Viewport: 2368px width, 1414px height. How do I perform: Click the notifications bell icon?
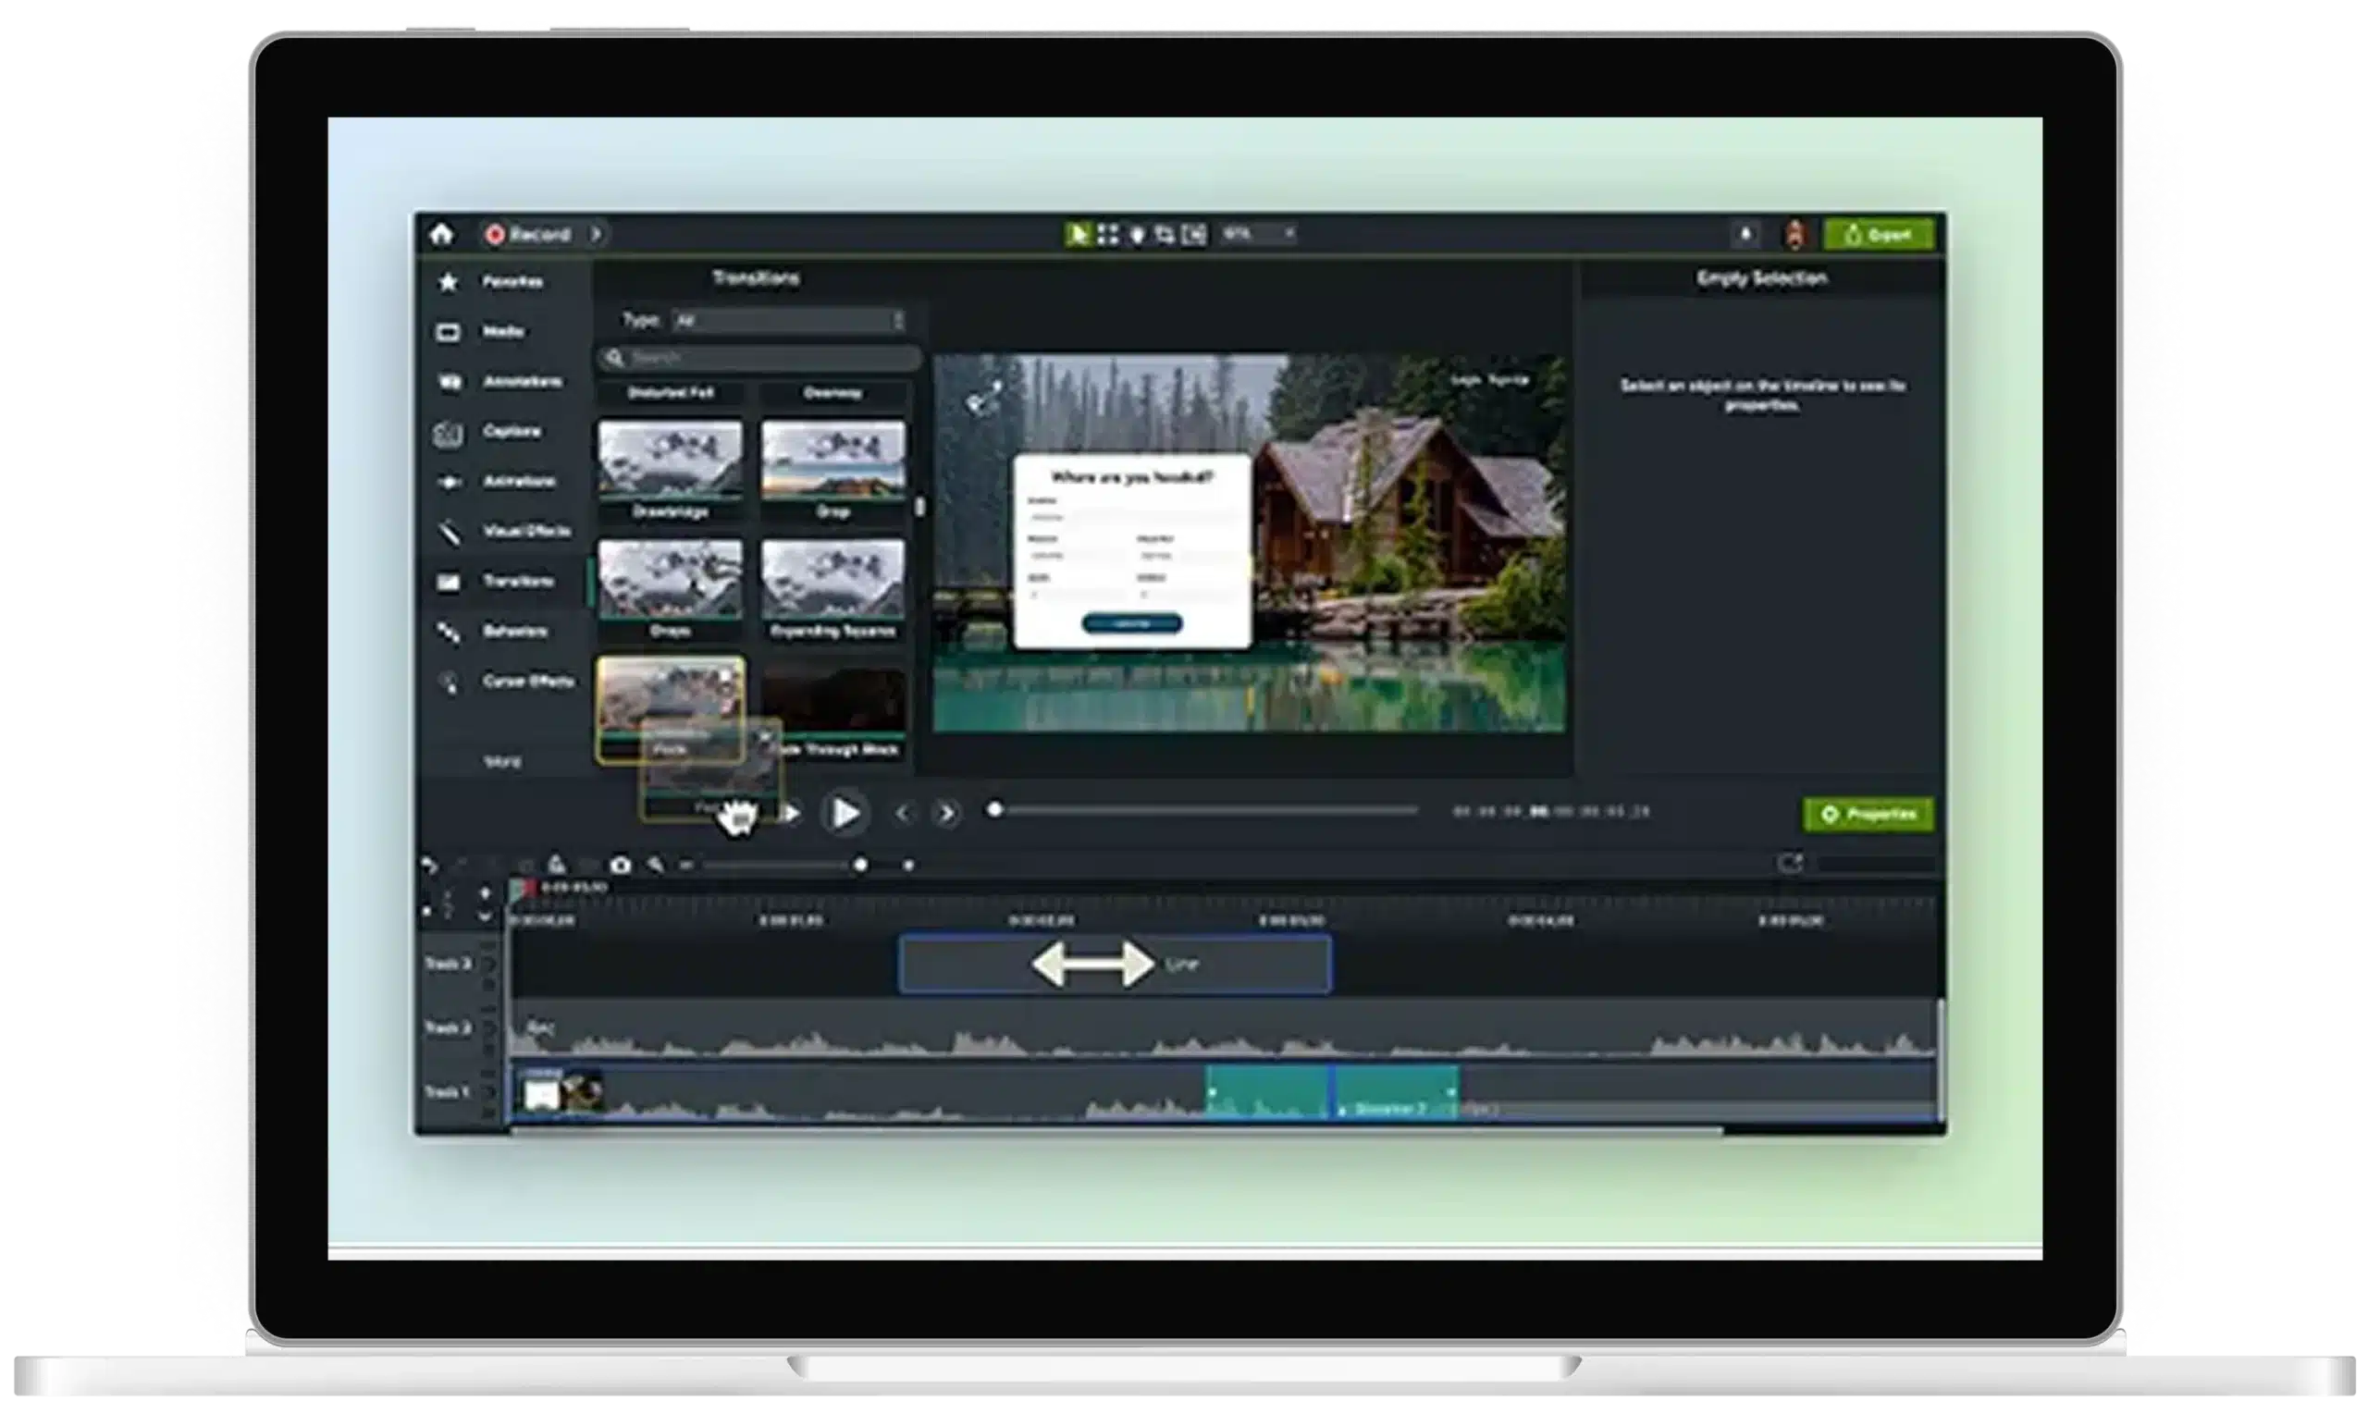1745,234
